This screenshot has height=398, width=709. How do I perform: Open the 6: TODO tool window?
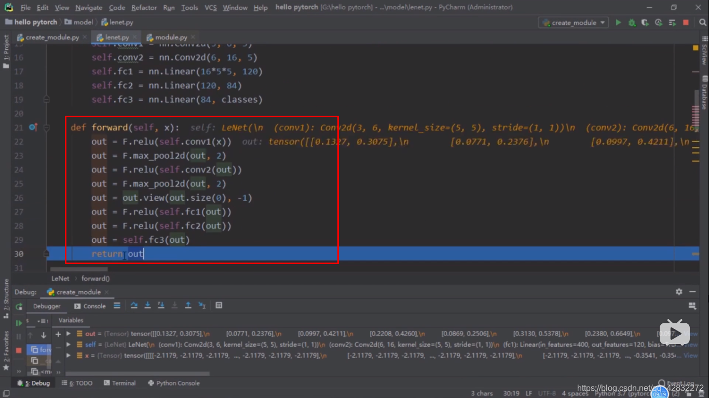coord(77,383)
